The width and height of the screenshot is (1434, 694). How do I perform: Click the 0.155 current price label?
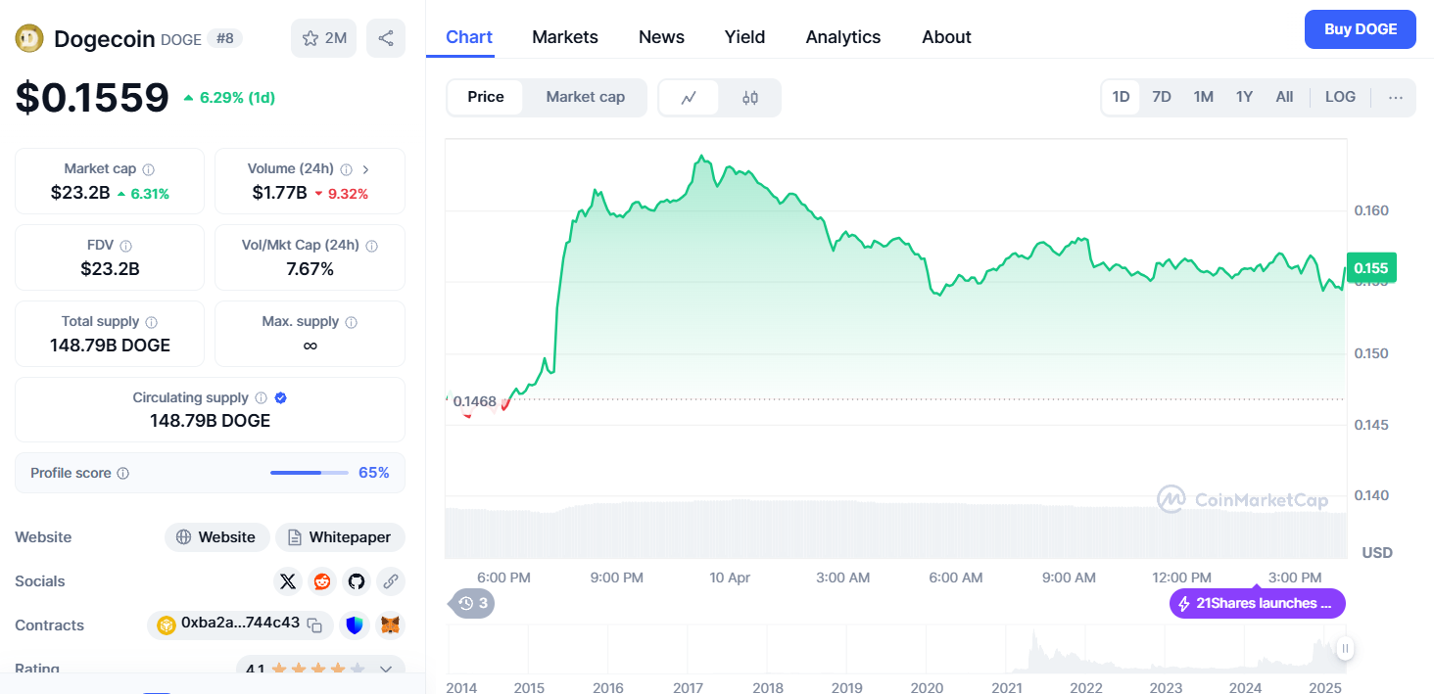click(1370, 267)
